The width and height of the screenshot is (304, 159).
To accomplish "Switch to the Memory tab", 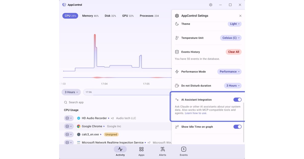I will click(x=90, y=16).
